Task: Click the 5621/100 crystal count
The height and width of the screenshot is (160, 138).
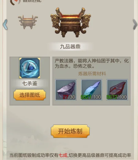Action: pyautogui.click(x=91, y=97)
